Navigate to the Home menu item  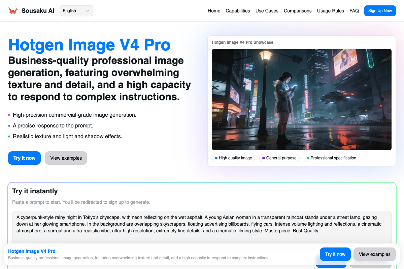214,11
